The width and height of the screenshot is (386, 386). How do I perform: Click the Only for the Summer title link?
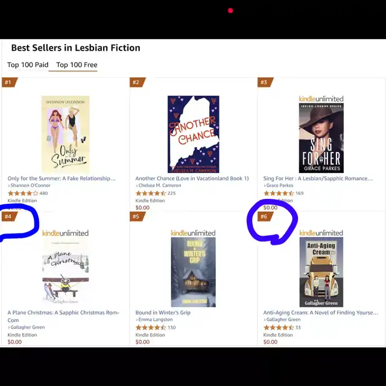[x=62, y=179]
